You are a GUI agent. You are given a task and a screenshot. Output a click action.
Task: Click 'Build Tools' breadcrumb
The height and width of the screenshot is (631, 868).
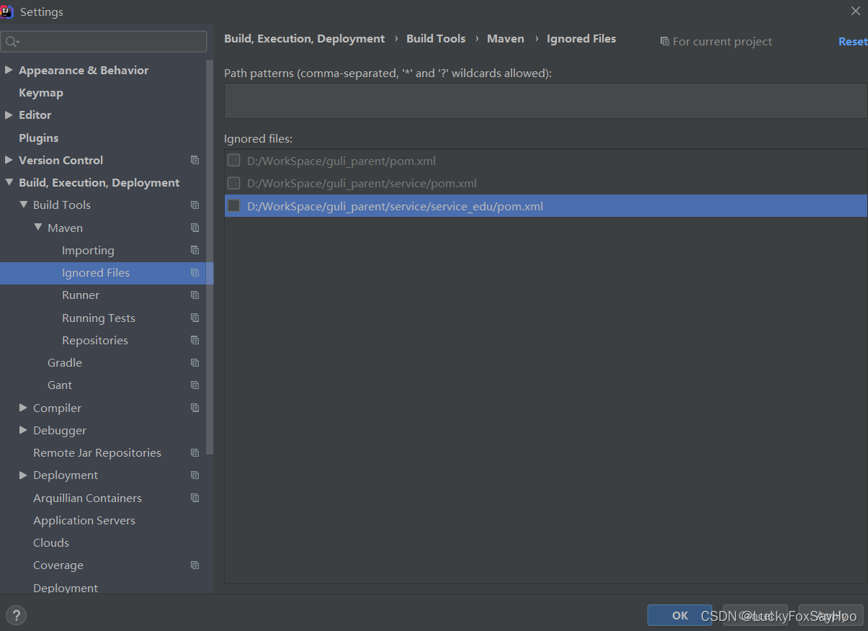(x=436, y=39)
